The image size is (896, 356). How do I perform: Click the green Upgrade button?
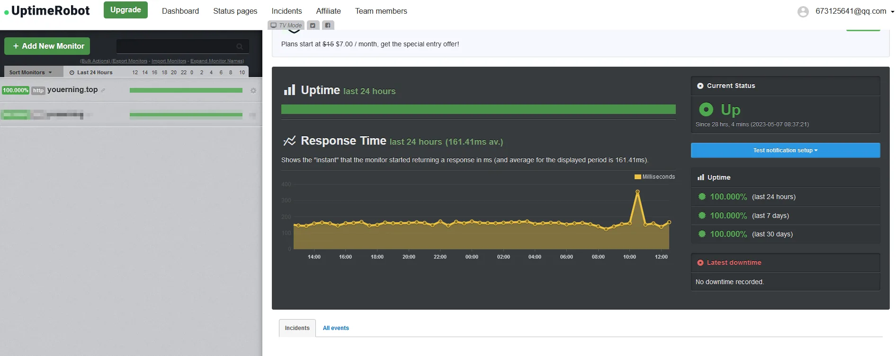[x=125, y=10]
